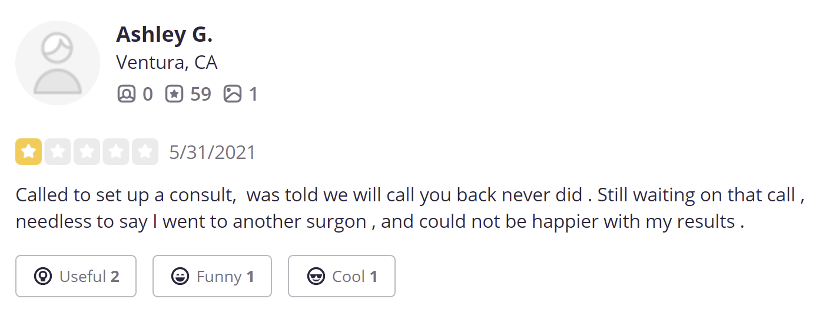816x312 pixels.
Task: Click the Ventura, CA location text
Action: click(x=167, y=62)
